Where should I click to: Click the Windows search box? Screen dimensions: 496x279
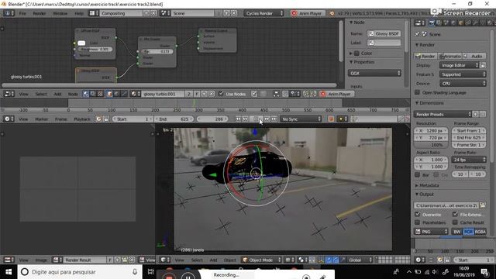click(x=79, y=272)
